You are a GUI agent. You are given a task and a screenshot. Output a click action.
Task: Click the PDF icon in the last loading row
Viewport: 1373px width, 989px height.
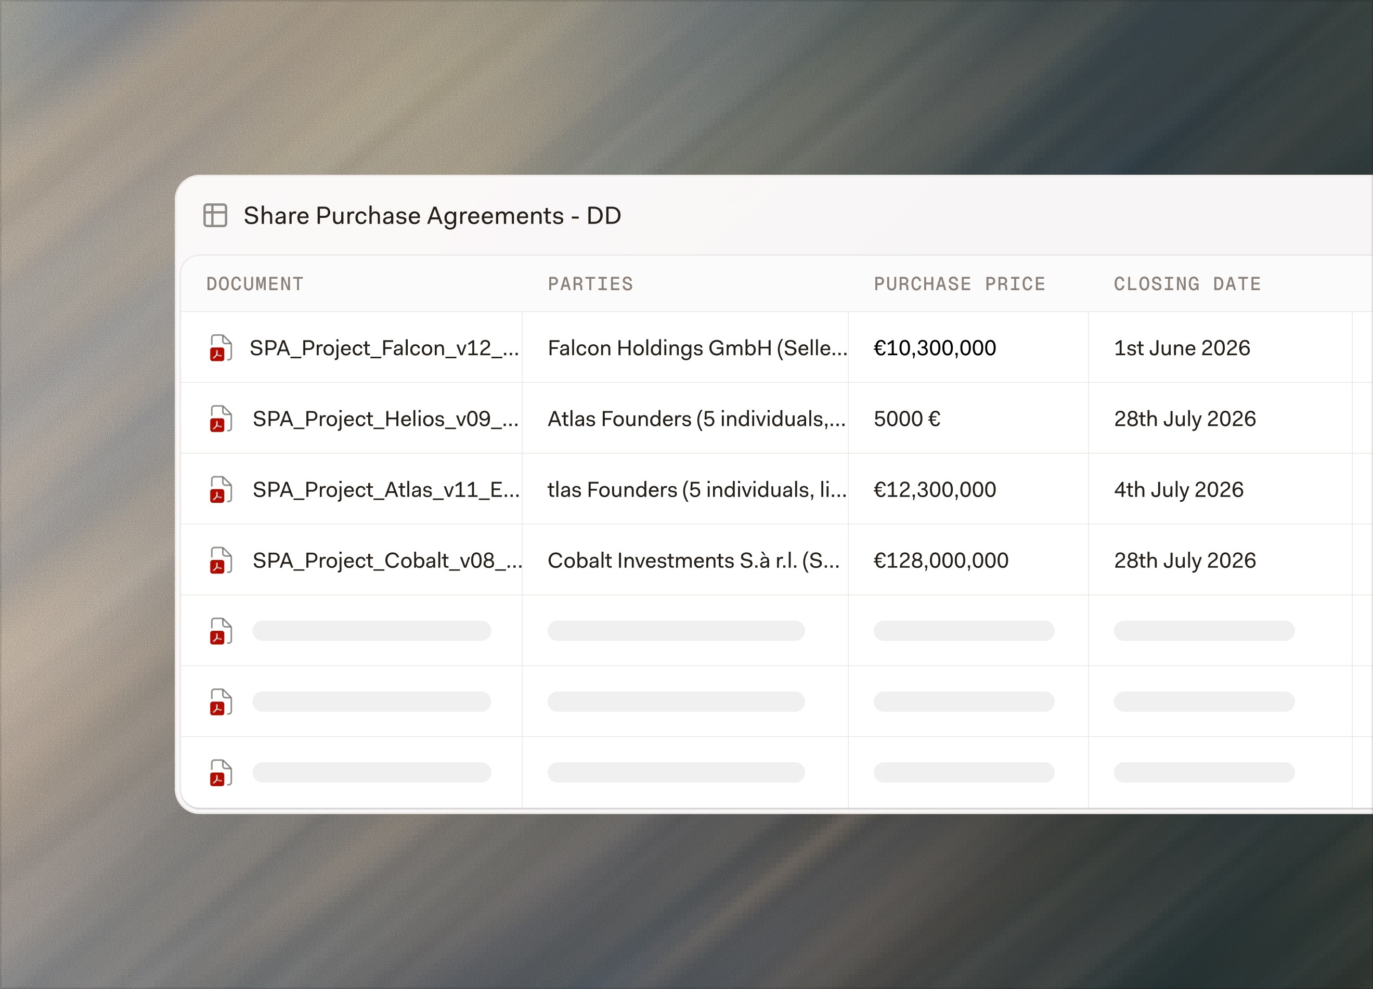[x=221, y=773]
